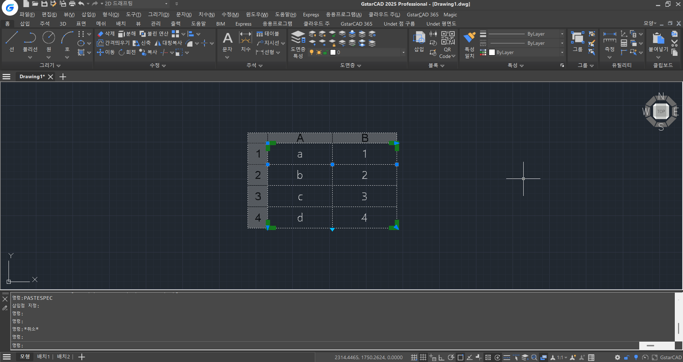Open the color ByLayer dropdown
This screenshot has height=362, width=683.
tap(562, 52)
